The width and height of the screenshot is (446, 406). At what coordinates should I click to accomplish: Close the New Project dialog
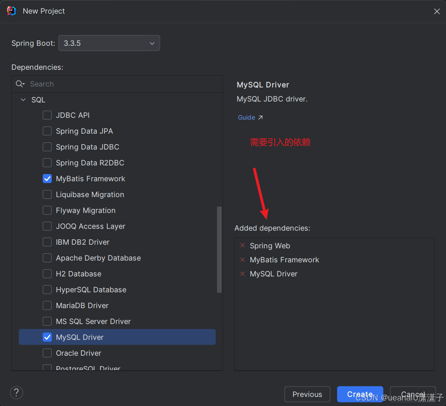[x=437, y=11]
